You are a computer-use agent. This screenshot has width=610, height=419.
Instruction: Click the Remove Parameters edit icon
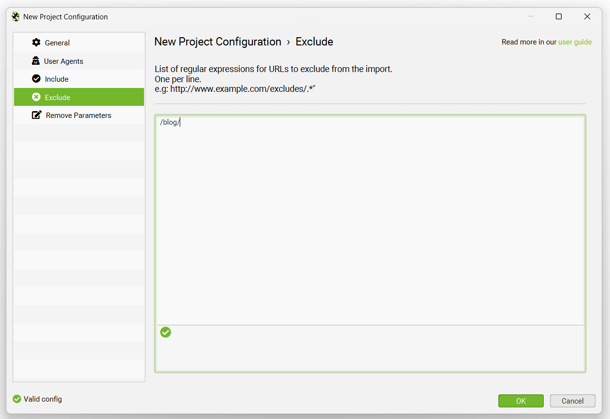tap(37, 115)
